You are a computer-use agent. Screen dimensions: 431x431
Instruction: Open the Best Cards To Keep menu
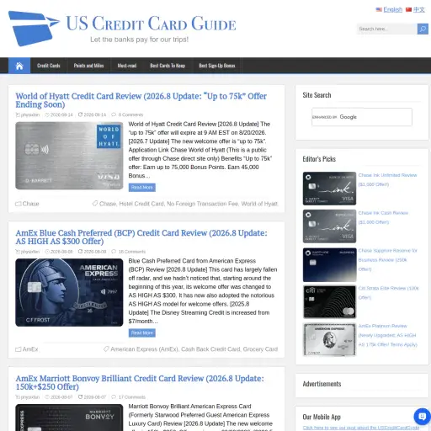coord(168,66)
